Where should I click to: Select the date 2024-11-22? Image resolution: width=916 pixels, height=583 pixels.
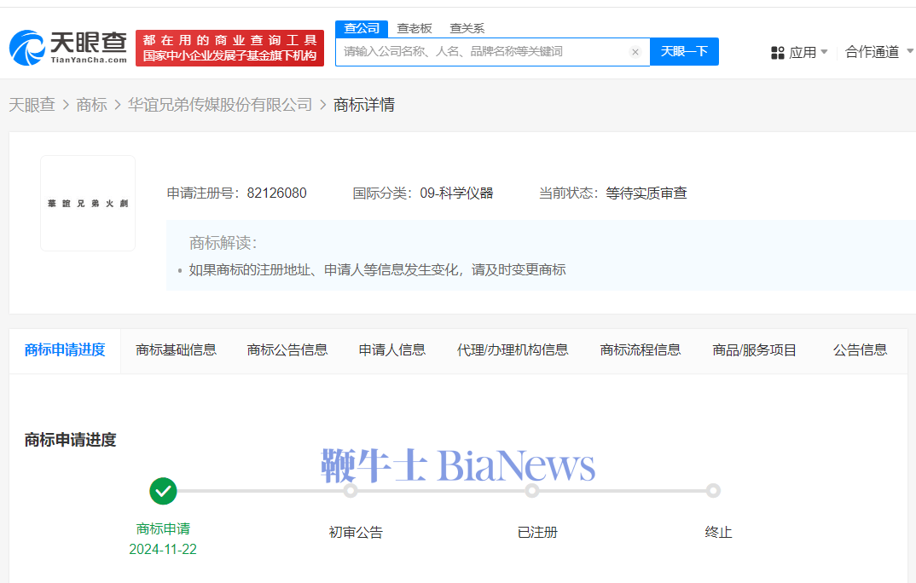[163, 549]
